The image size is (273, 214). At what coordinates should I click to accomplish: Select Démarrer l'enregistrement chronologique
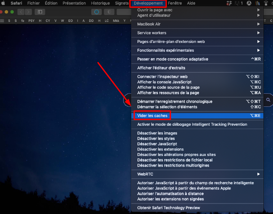197,101
